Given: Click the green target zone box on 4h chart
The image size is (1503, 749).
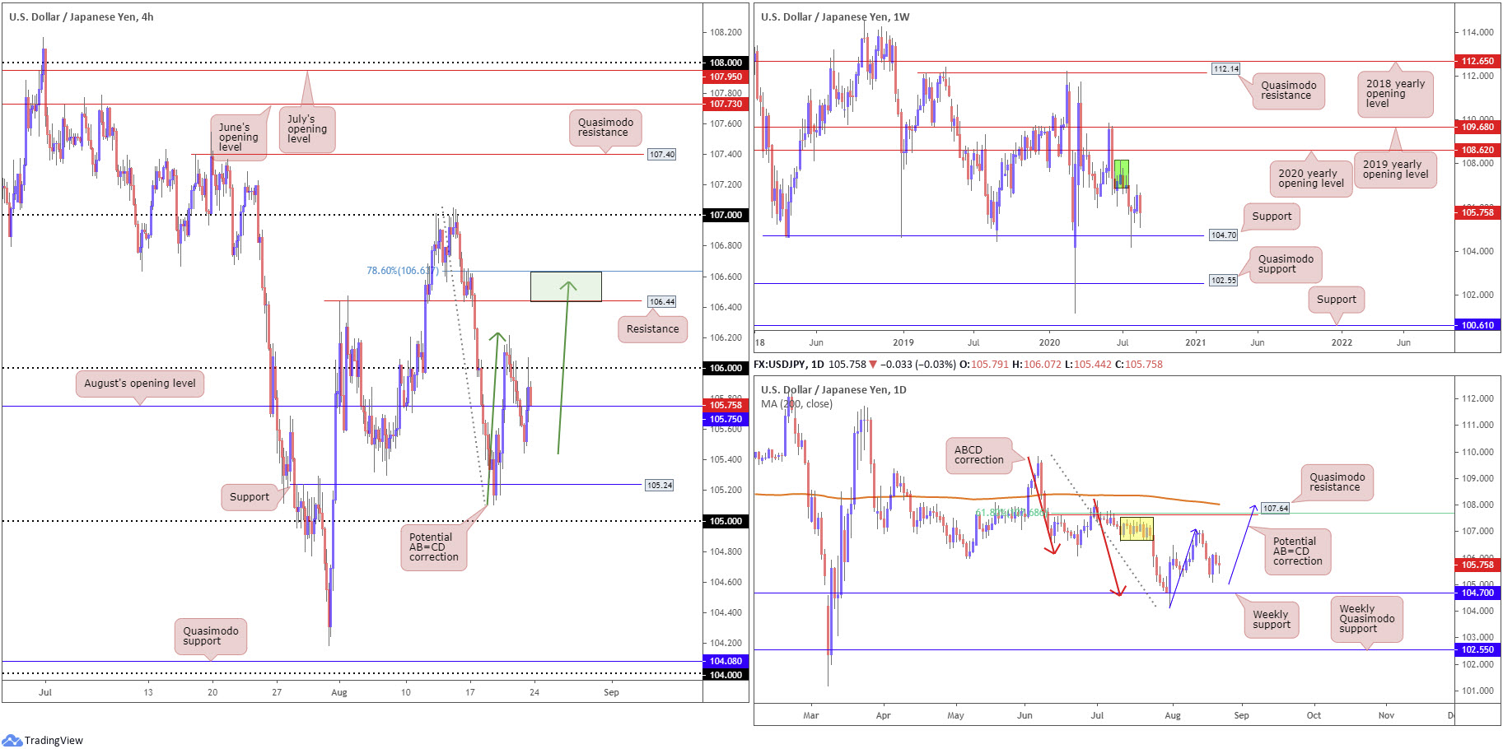Looking at the screenshot, I should [x=566, y=286].
